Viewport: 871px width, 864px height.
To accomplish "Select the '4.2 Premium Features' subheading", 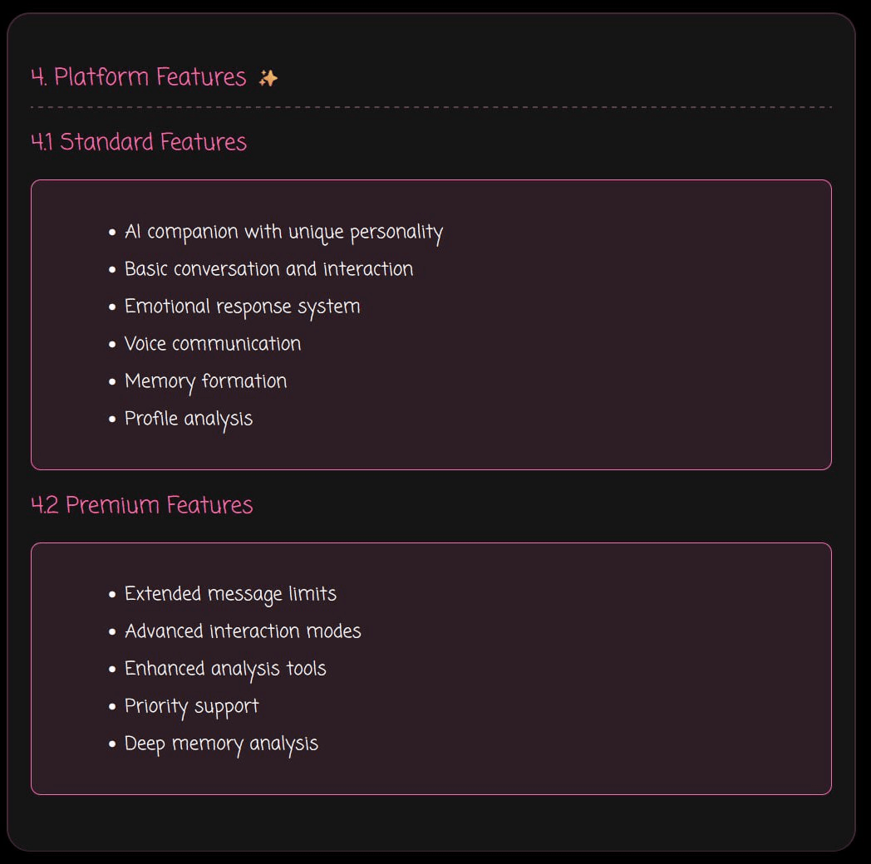I will pos(142,505).
